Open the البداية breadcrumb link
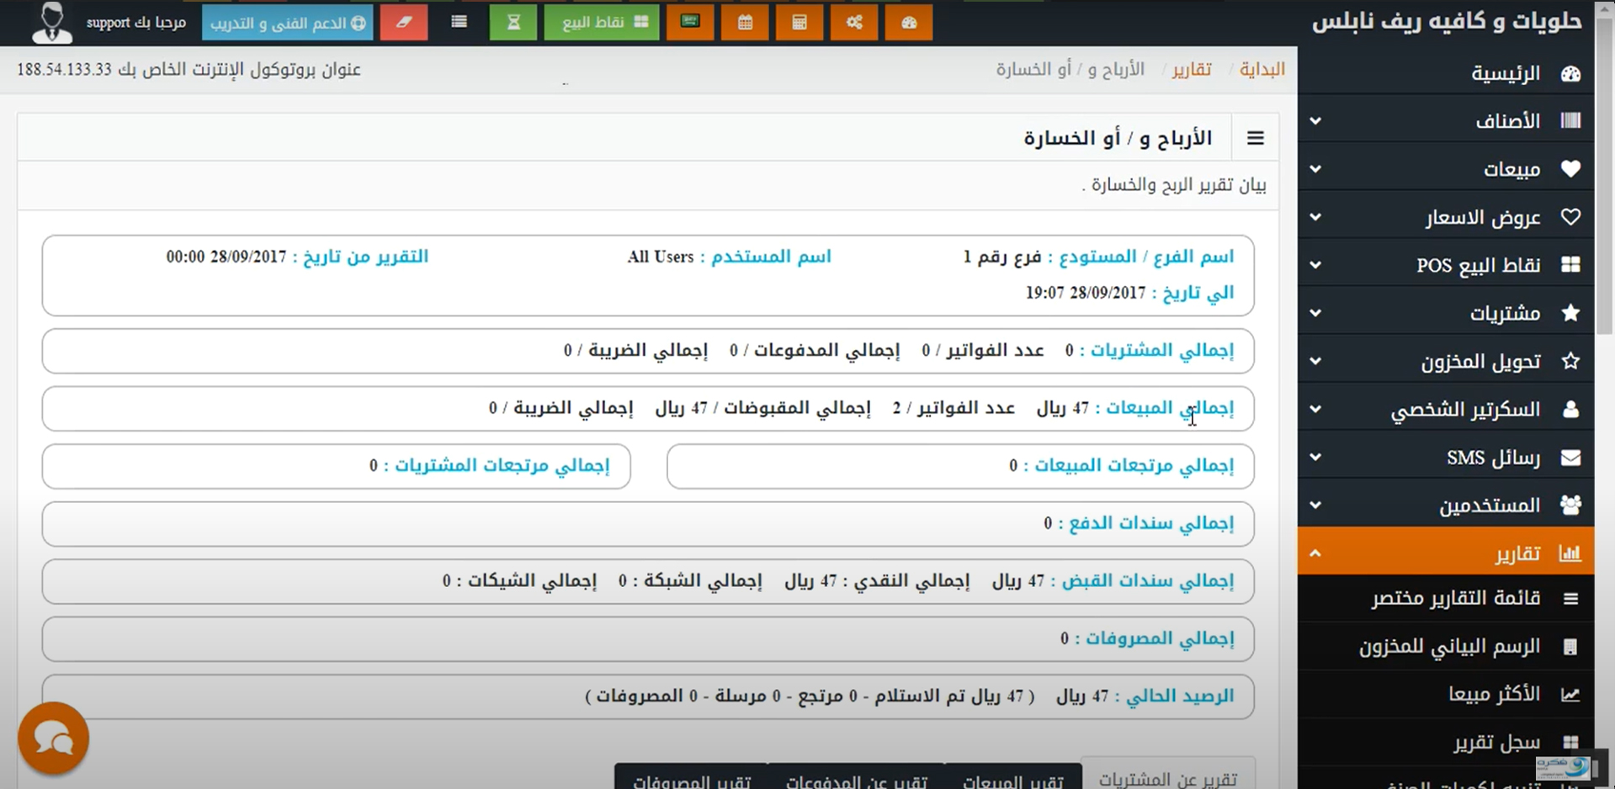This screenshot has width=1615, height=789. (1262, 69)
